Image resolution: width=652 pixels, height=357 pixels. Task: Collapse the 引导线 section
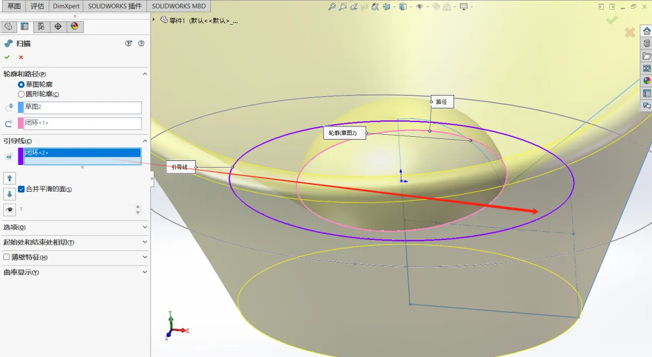click(x=144, y=141)
